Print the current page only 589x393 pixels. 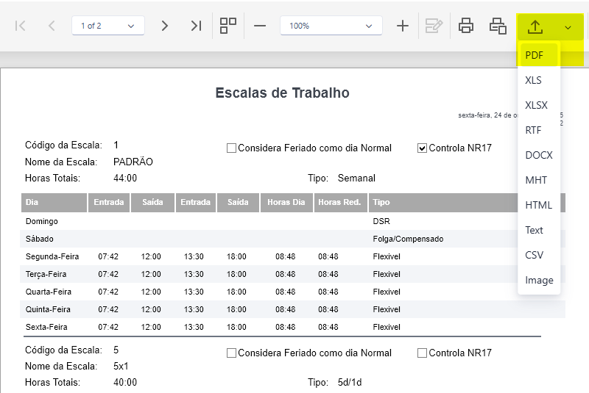click(498, 26)
